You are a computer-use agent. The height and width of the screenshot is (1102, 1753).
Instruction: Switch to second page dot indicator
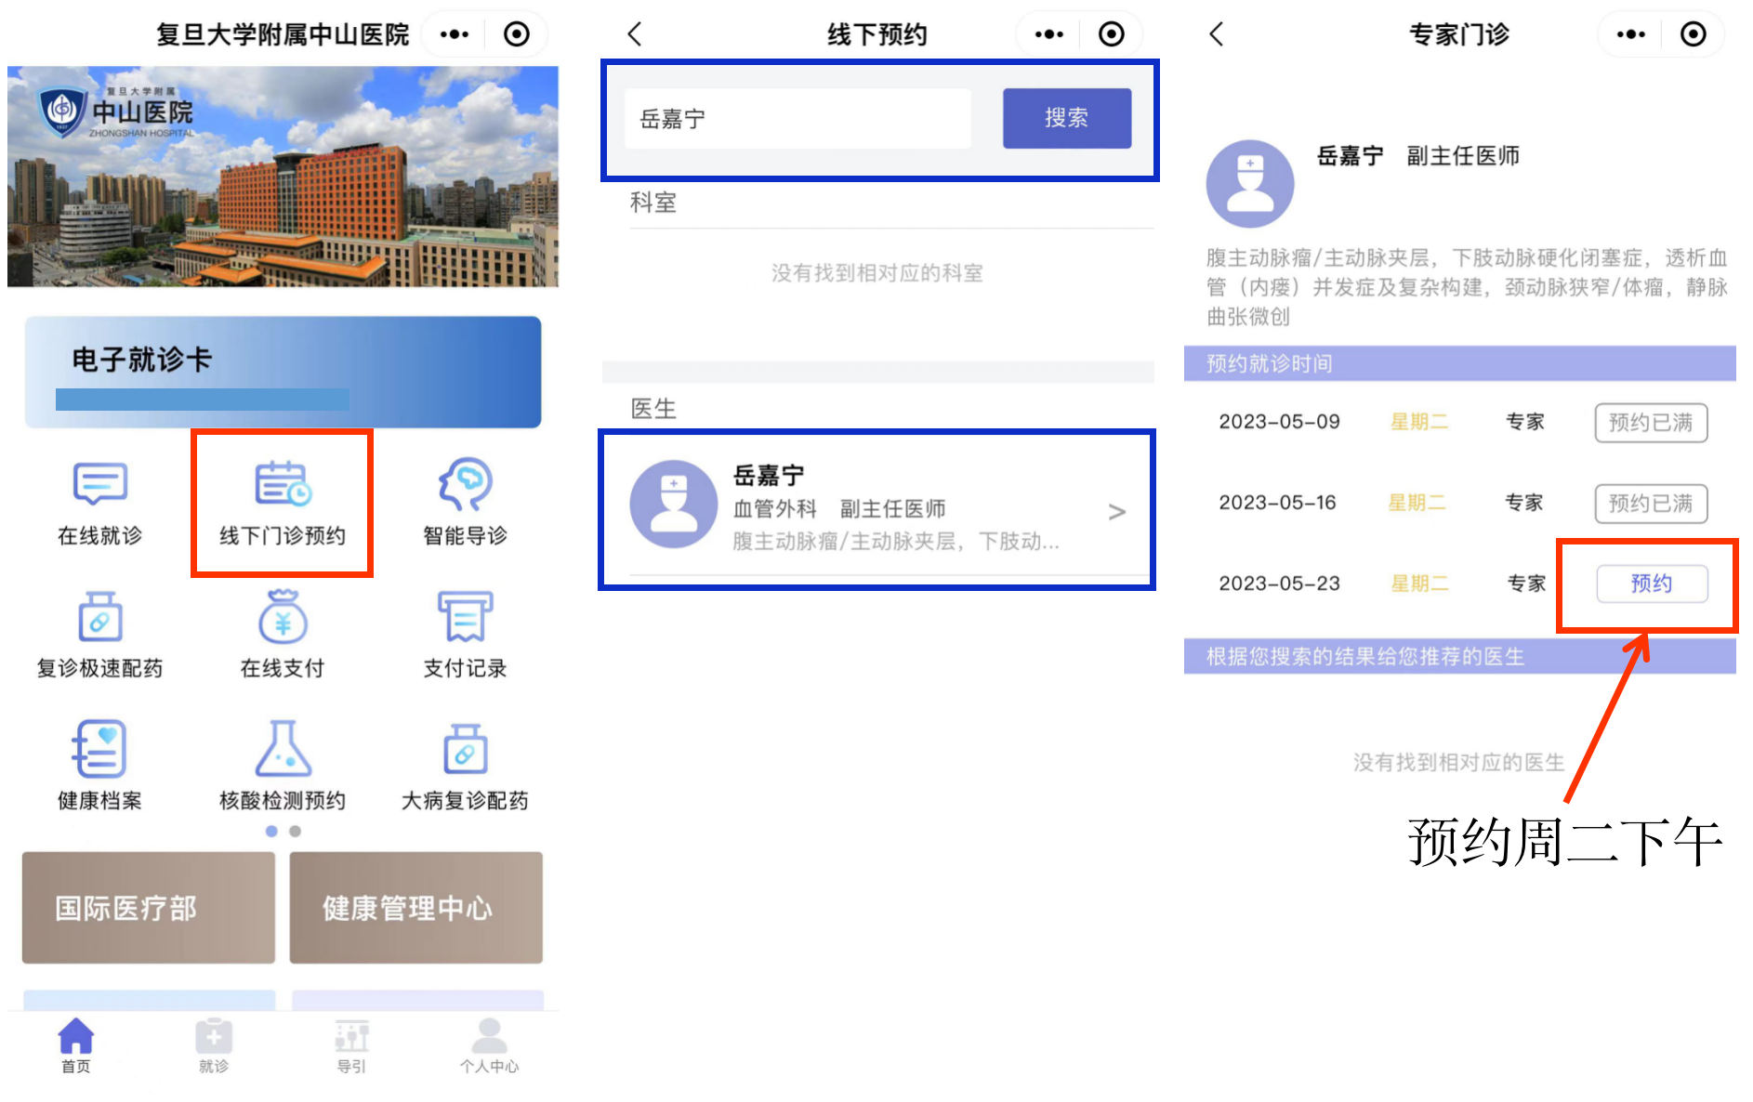click(x=295, y=832)
